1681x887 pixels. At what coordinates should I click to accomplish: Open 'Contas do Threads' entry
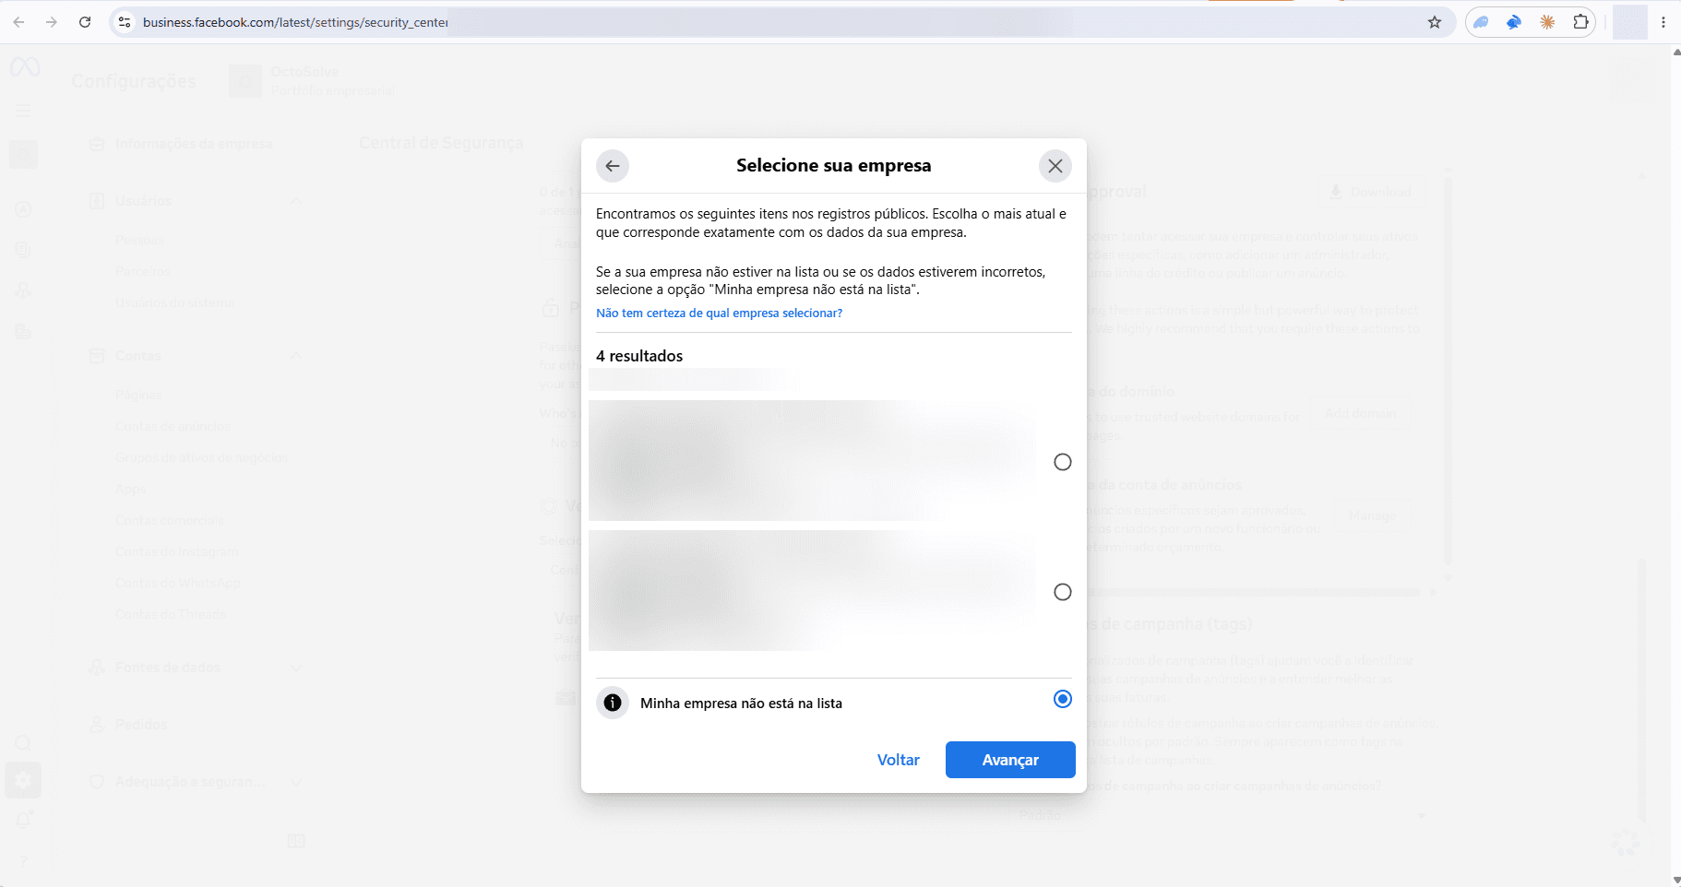pyautogui.click(x=171, y=614)
